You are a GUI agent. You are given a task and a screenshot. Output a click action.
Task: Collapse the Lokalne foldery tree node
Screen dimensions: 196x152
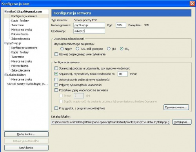point(5,75)
